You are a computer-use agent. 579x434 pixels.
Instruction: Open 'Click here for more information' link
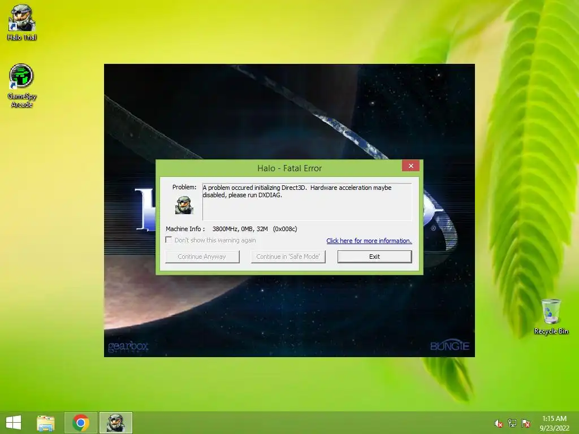[369, 241]
